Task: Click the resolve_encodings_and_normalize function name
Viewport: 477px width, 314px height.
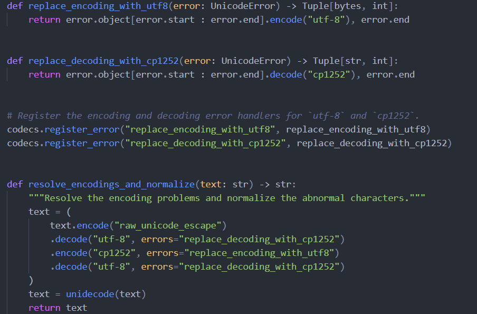Action: pyautogui.click(x=111, y=184)
